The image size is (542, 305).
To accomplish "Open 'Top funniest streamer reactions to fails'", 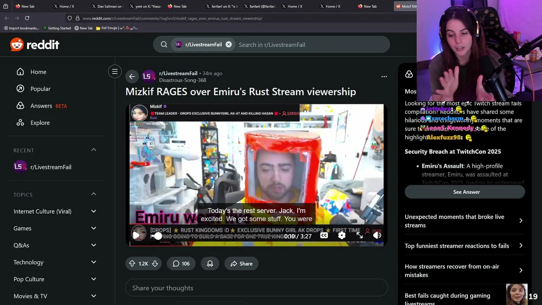I will click(x=465, y=246).
